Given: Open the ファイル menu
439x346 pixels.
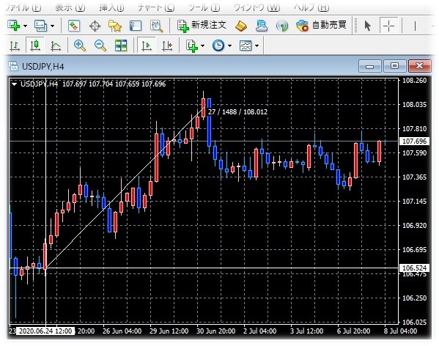Looking at the screenshot, I should tap(23, 7).
